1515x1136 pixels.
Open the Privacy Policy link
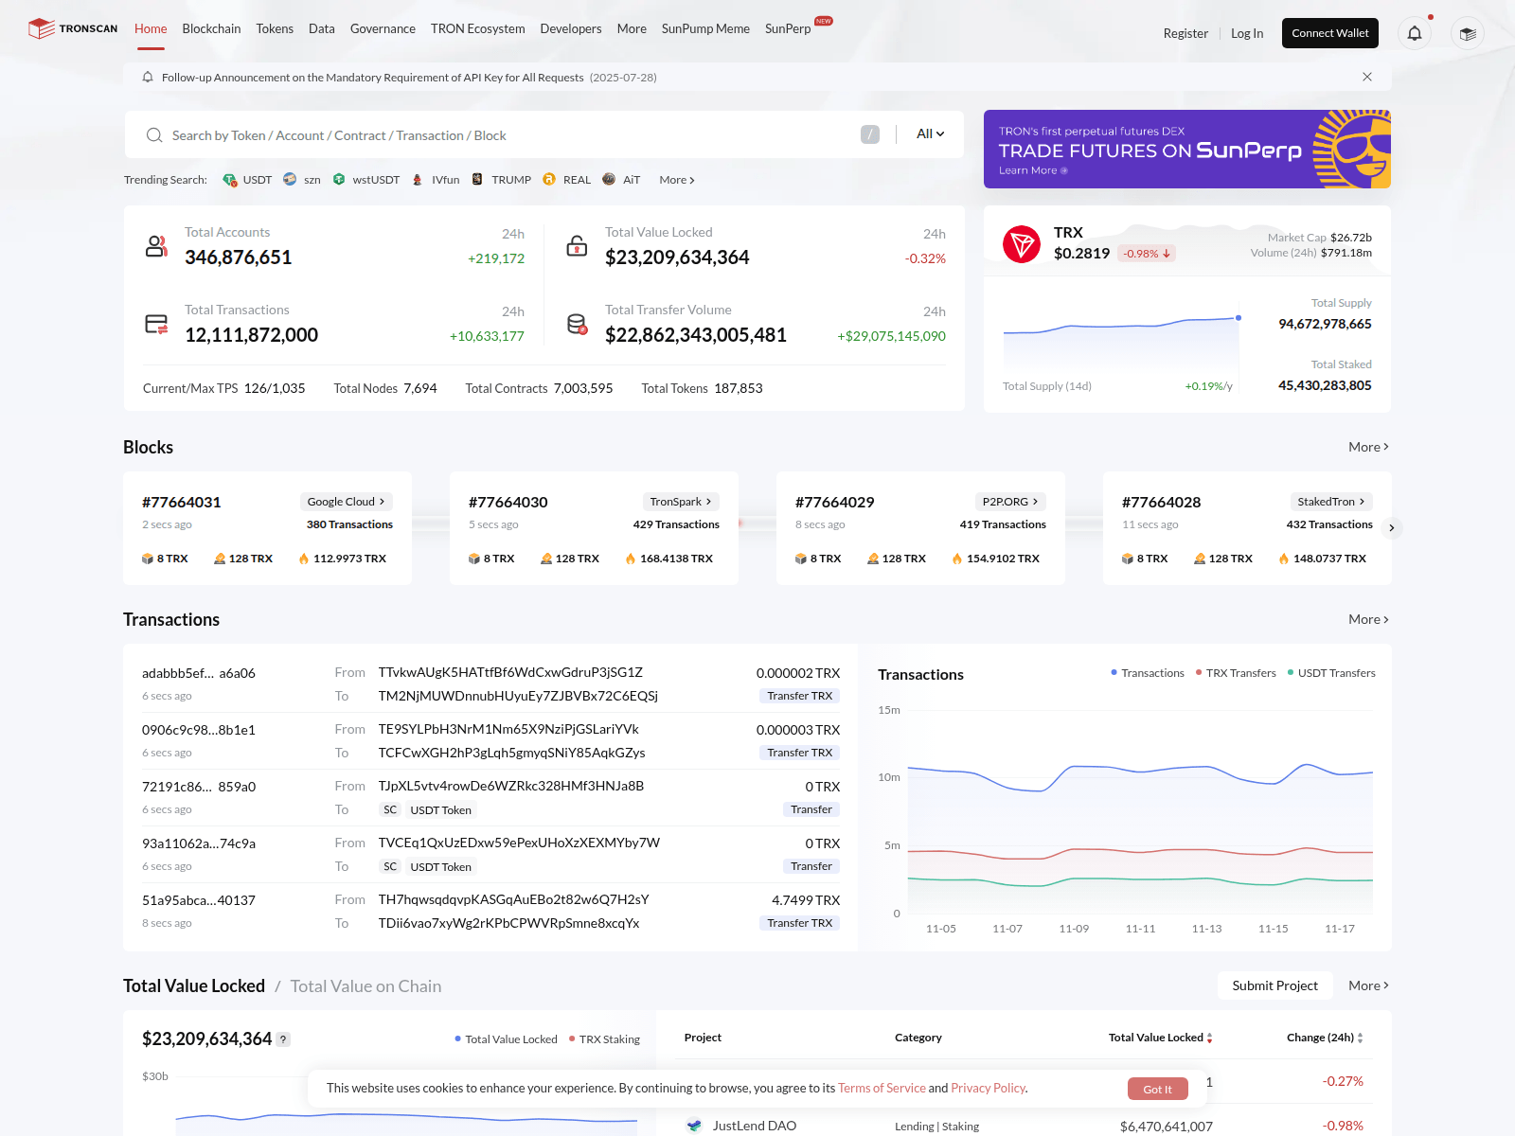(988, 1088)
